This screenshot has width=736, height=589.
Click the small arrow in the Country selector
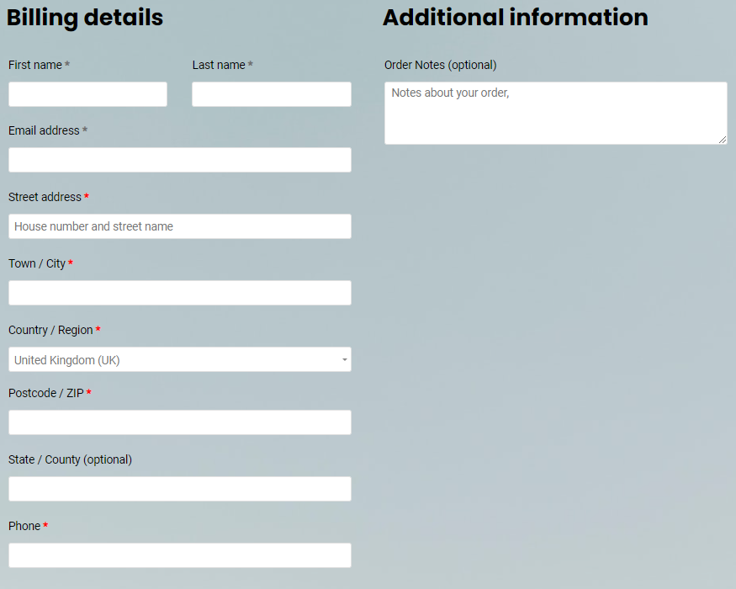[344, 360]
